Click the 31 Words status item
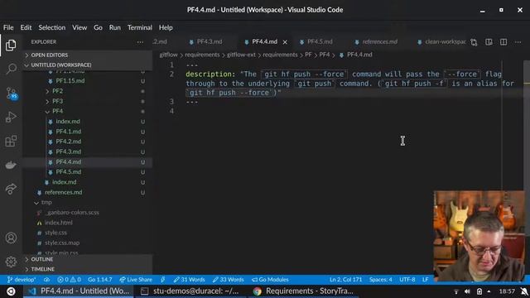Image resolution: width=530 pixels, height=298 pixels. [x=189, y=280]
